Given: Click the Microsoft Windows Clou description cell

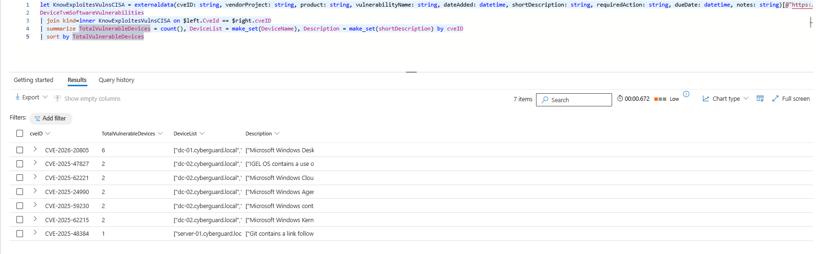Looking at the screenshot, I should coord(280,178).
